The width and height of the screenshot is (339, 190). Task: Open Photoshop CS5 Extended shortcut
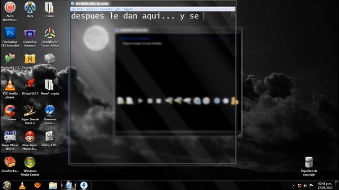click(10, 37)
